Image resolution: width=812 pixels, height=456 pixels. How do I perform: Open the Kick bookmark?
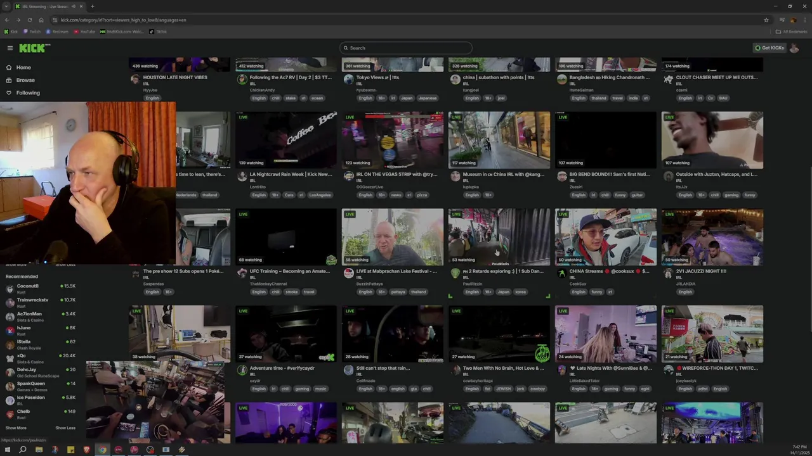[11, 32]
